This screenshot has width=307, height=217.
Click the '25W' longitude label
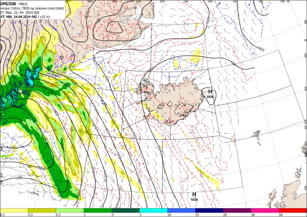click(138, 2)
